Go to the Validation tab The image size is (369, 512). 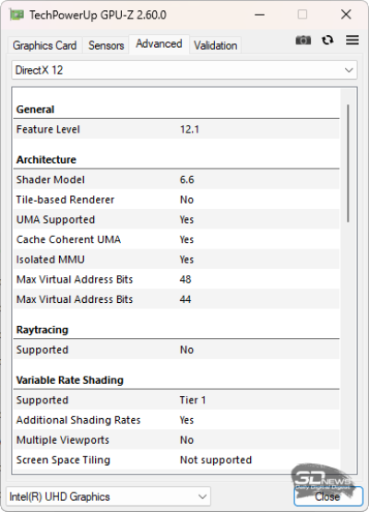(x=216, y=45)
